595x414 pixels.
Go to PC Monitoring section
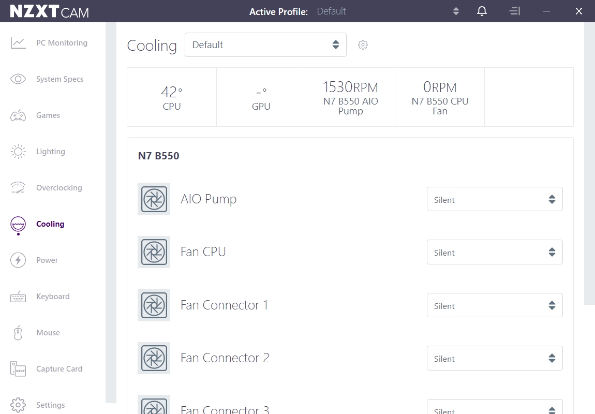click(62, 43)
